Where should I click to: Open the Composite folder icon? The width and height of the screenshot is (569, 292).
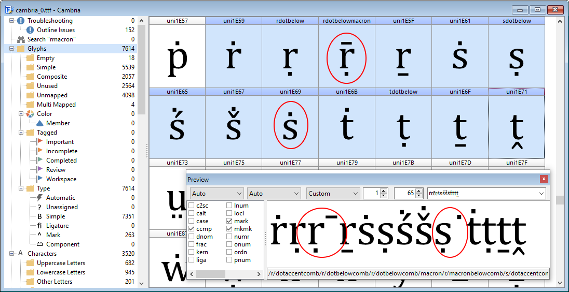[x=30, y=77]
